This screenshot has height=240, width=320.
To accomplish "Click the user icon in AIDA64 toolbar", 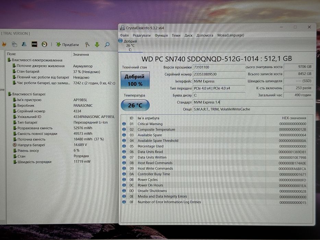I will 24,44.
